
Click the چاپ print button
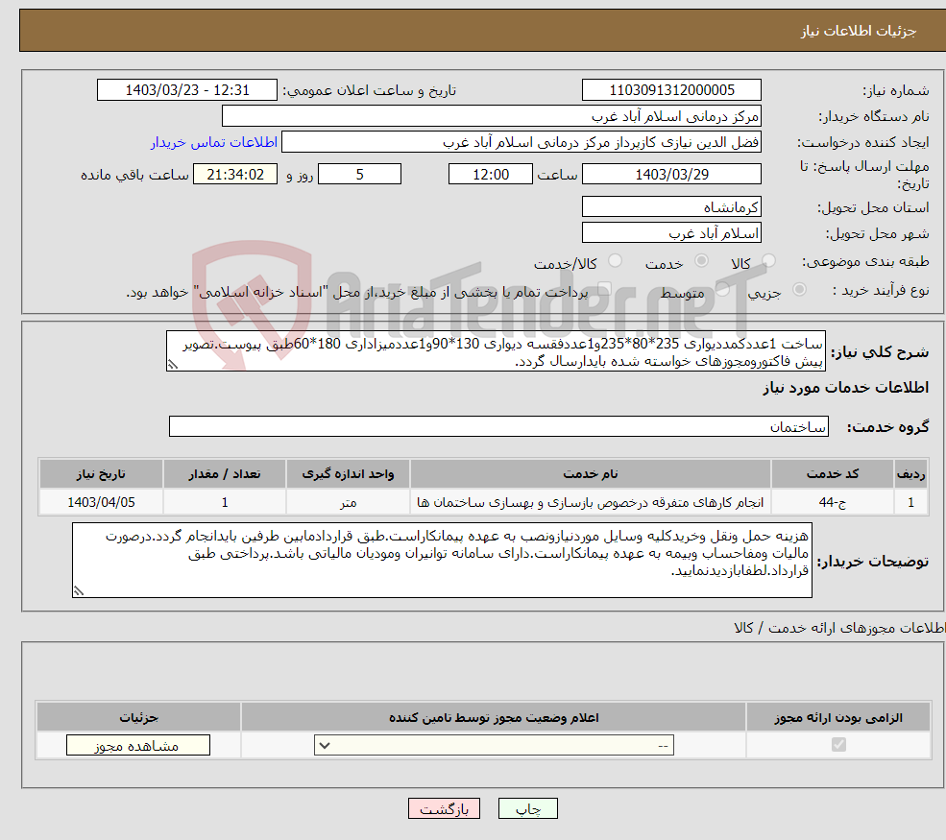(x=528, y=808)
